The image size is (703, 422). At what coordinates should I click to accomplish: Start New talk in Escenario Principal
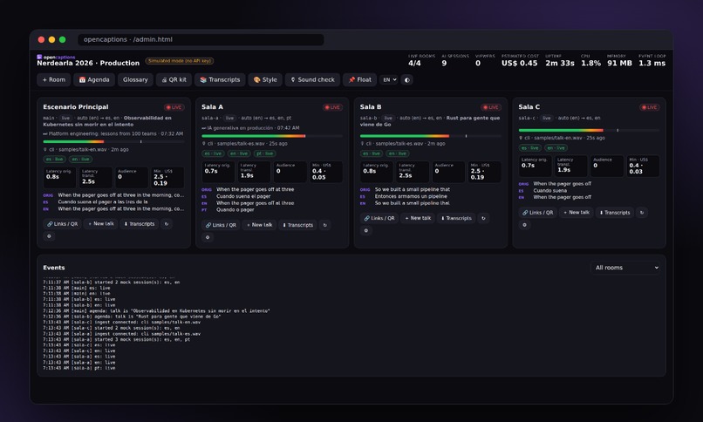point(101,223)
